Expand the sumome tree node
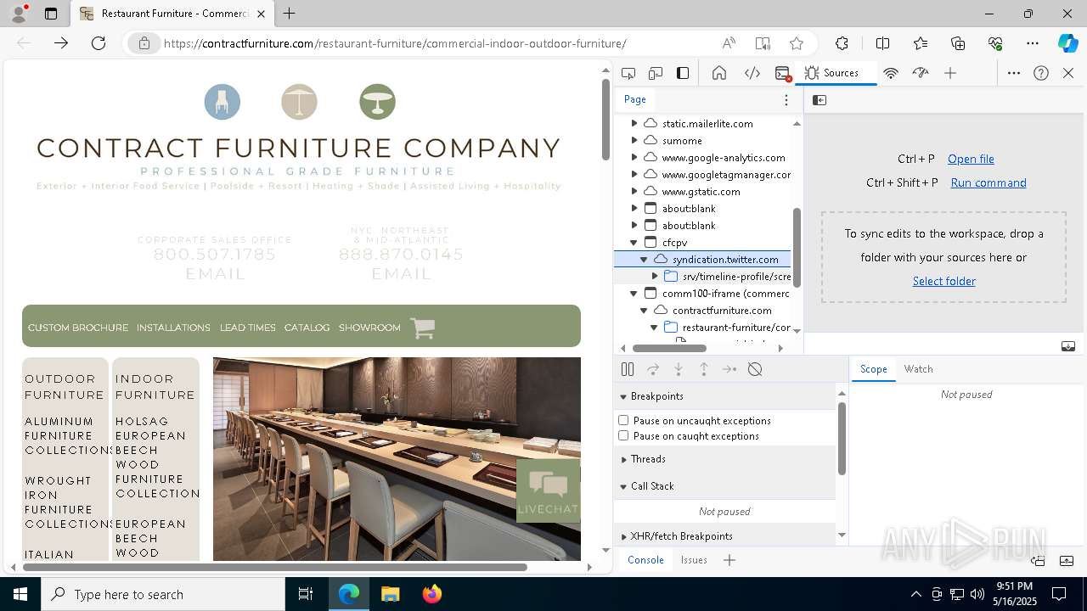 tap(634, 141)
